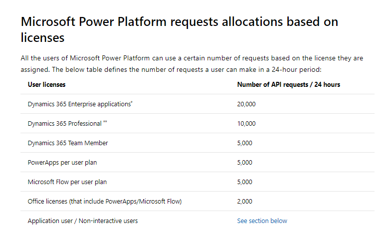
Task: Select the "User licenses" column header
Action: [x=46, y=85]
